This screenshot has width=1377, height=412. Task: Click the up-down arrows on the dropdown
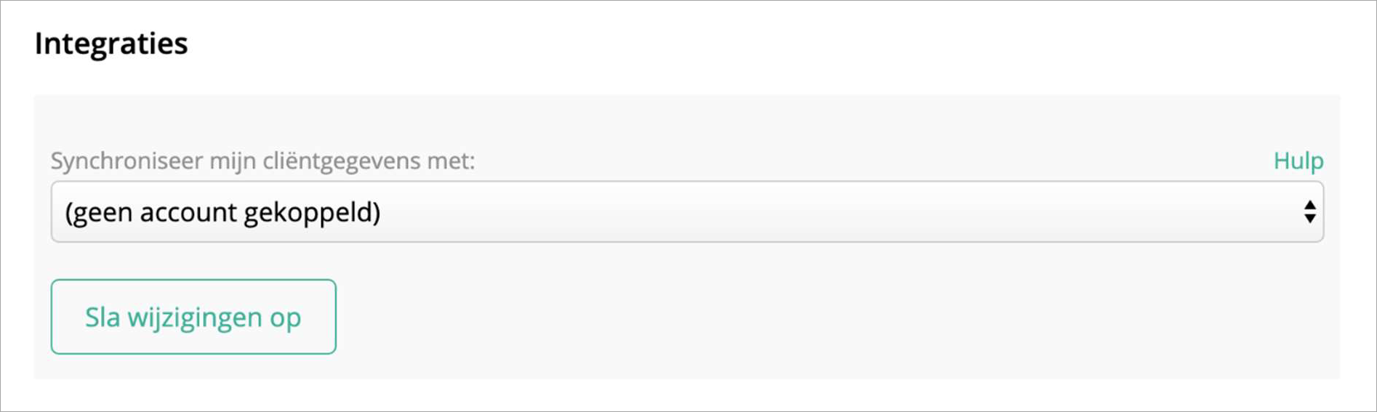[1309, 212]
